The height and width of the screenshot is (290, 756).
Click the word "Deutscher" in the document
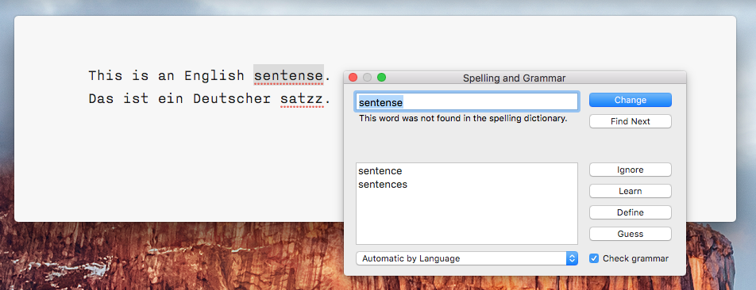click(232, 99)
